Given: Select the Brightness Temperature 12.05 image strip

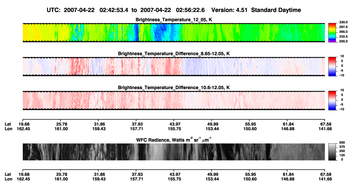Looking at the screenshot, I should (x=174, y=32).
